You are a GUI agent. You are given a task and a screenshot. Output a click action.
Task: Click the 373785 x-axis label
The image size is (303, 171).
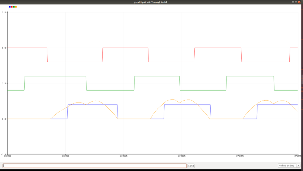click(240, 156)
